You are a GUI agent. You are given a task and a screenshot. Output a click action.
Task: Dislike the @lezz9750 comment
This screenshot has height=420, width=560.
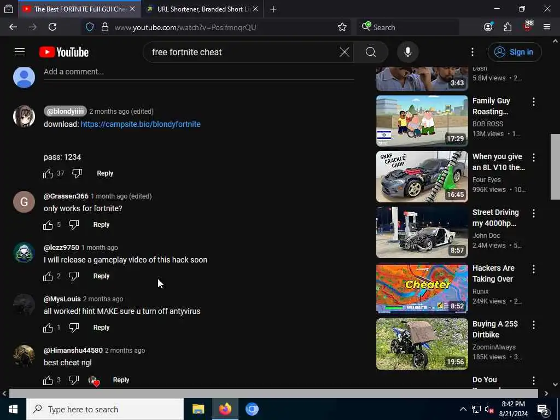click(74, 276)
